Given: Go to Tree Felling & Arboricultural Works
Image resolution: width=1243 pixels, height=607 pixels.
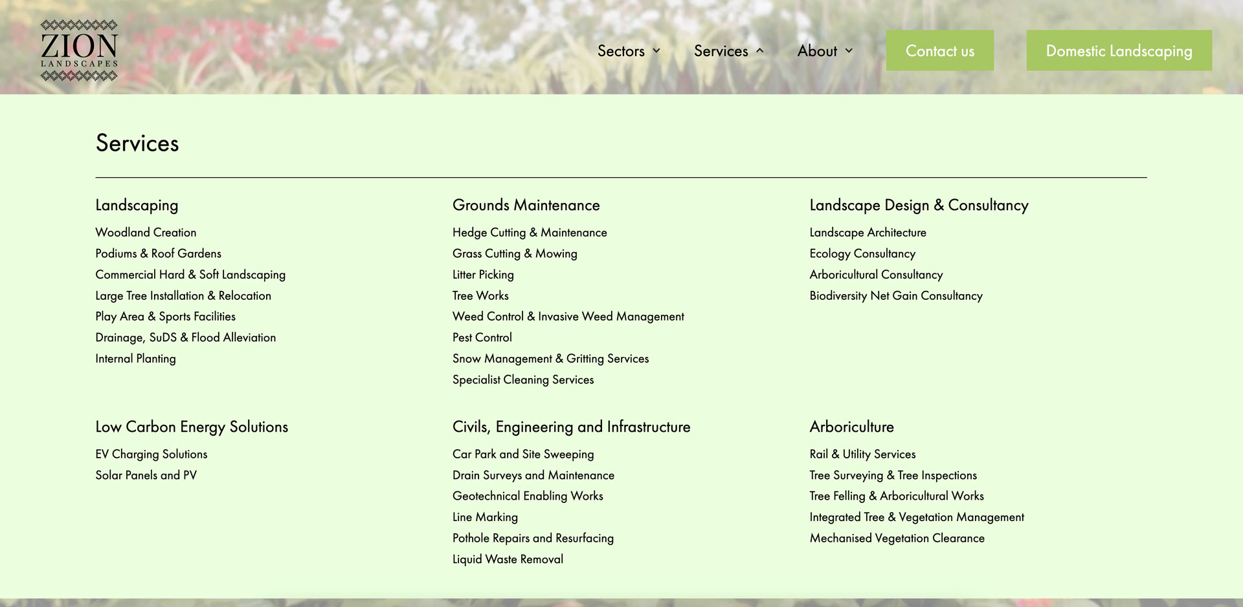Looking at the screenshot, I should 897,496.
